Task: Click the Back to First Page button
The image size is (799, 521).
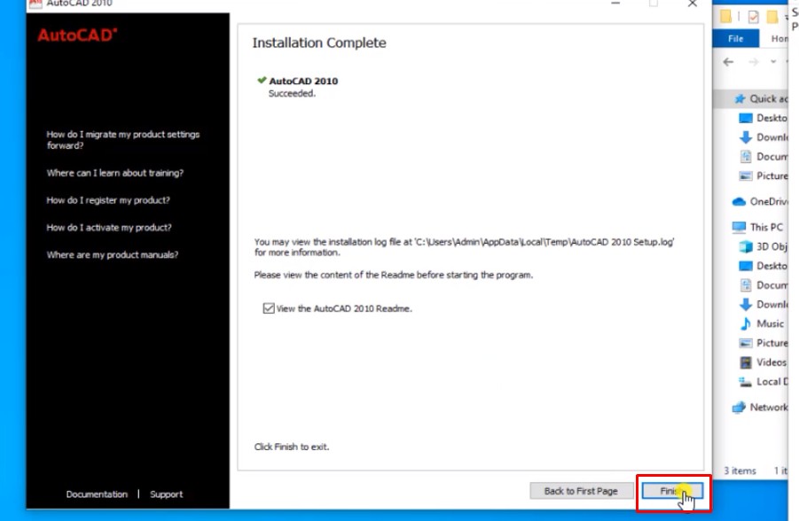Action: tap(580, 491)
